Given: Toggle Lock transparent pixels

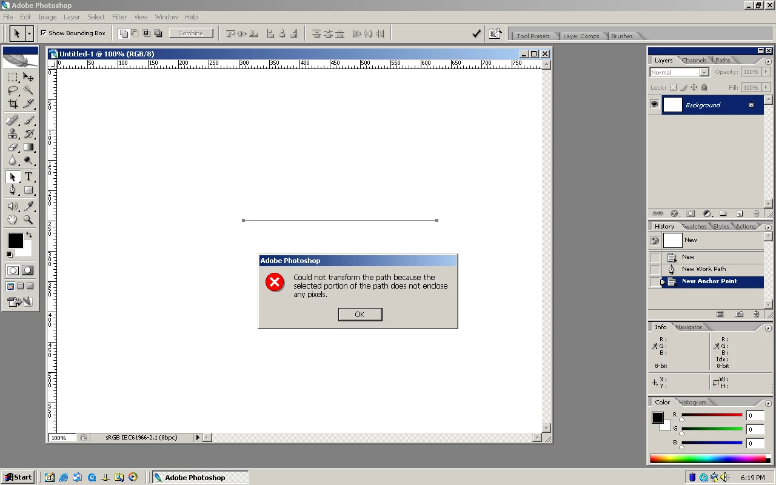Looking at the screenshot, I should click(x=673, y=87).
